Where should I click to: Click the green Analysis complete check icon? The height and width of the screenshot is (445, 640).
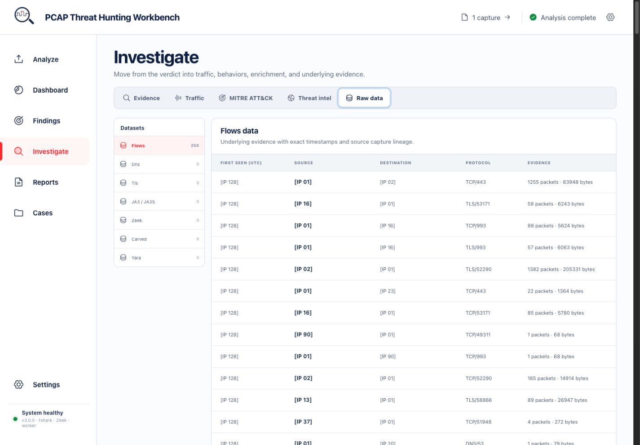coord(533,17)
